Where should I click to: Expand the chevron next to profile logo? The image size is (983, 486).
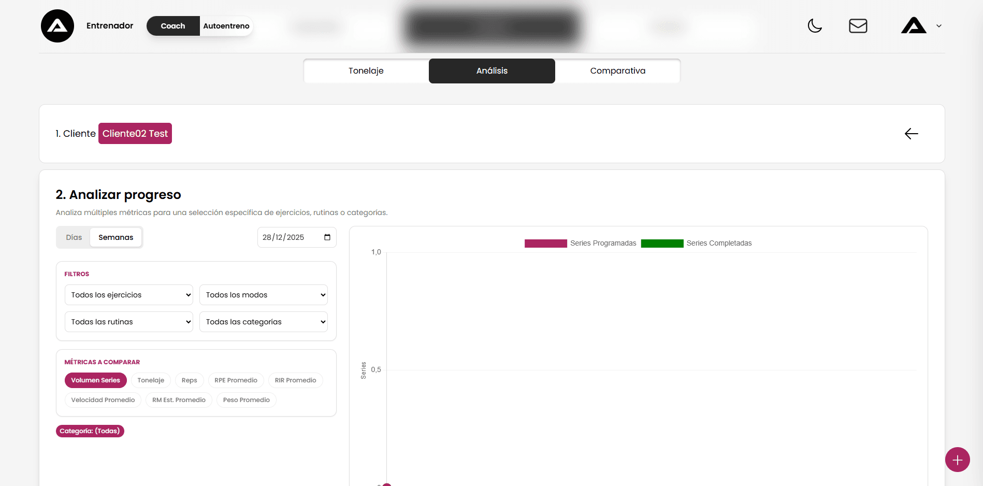(939, 26)
